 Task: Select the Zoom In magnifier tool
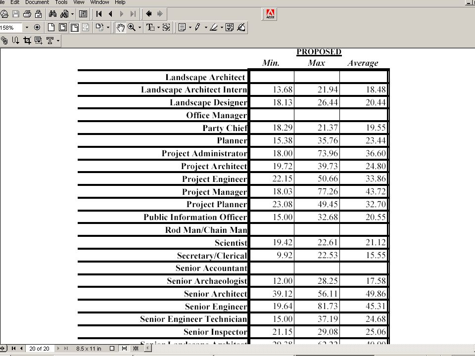(x=132, y=28)
